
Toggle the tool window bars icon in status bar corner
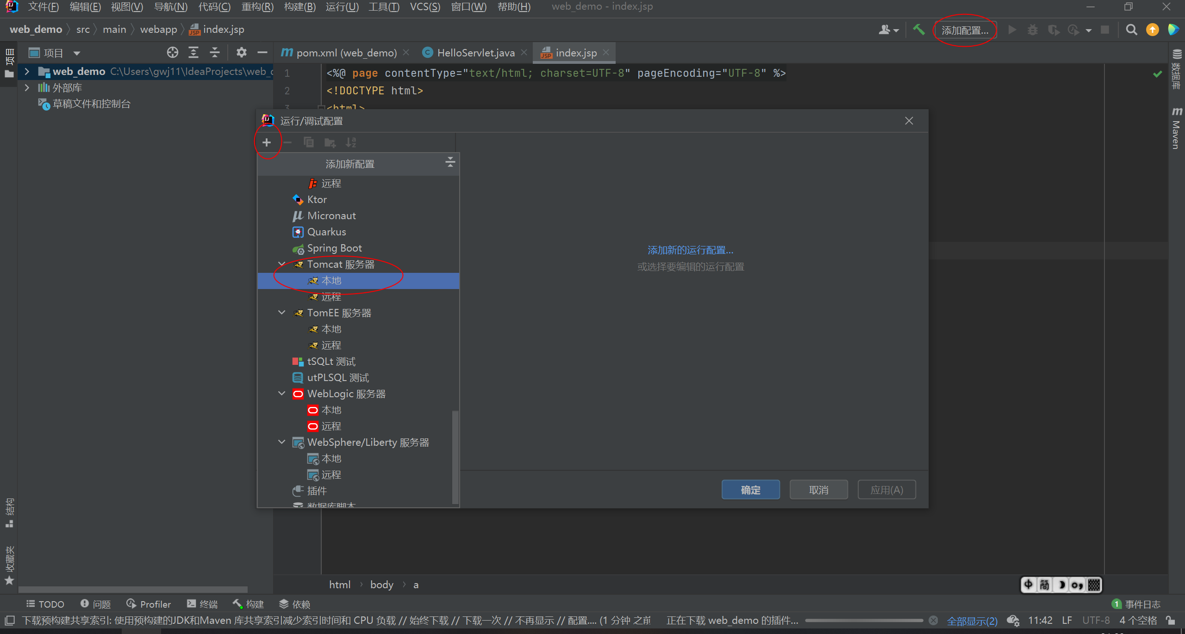point(9,621)
